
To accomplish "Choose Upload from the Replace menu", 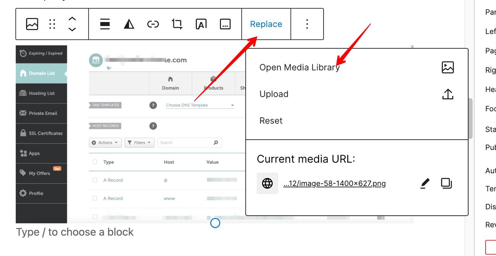I will pyautogui.click(x=274, y=94).
